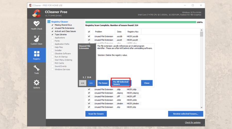Open the Tools section
The width and height of the screenshot is (232, 129).
point(36,70)
